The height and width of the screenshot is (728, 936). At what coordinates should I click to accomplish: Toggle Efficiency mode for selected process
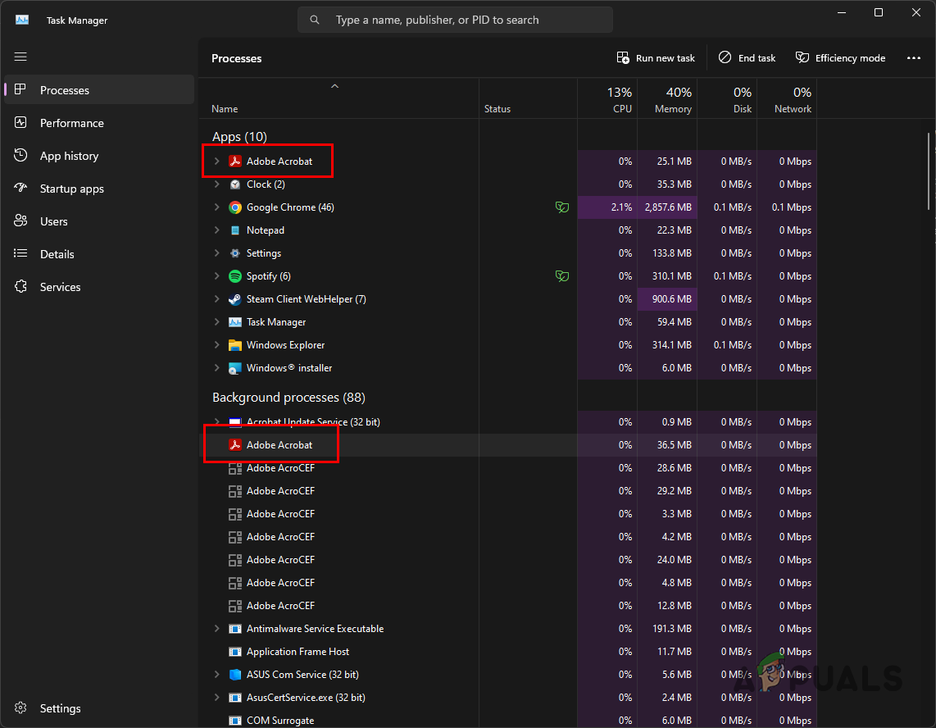(x=840, y=58)
